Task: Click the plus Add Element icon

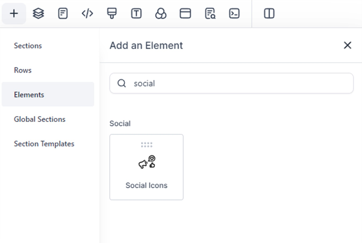Action: tap(14, 14)
